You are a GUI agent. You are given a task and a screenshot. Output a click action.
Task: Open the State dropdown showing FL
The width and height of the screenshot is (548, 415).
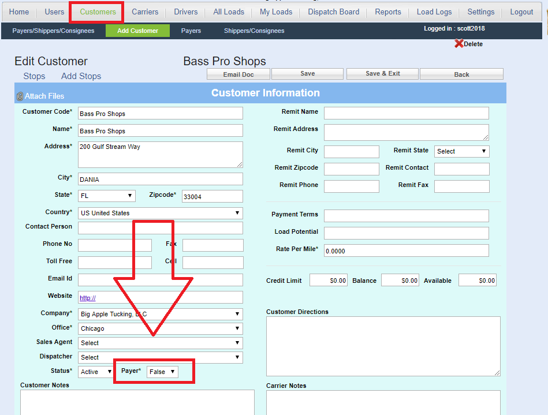point(107,196)
